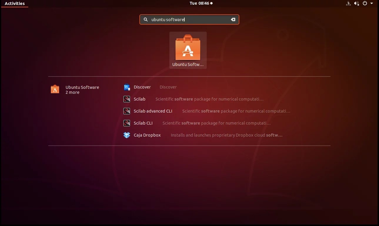Open the Activities overview
The width and height of the screenshot is (379, 226).
[x=14, y=3]
